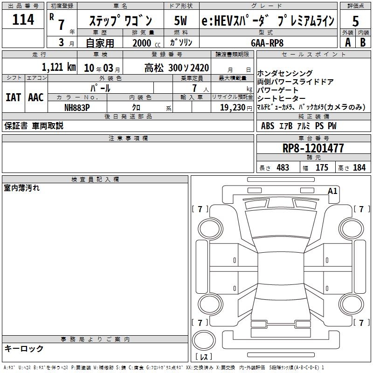Select grade e:HEVスパーダ プレミアムライン

pos(268,21)
